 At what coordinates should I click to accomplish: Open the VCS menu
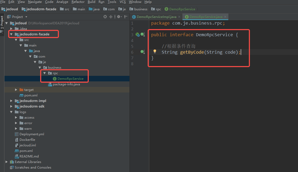tap(123, 2)
